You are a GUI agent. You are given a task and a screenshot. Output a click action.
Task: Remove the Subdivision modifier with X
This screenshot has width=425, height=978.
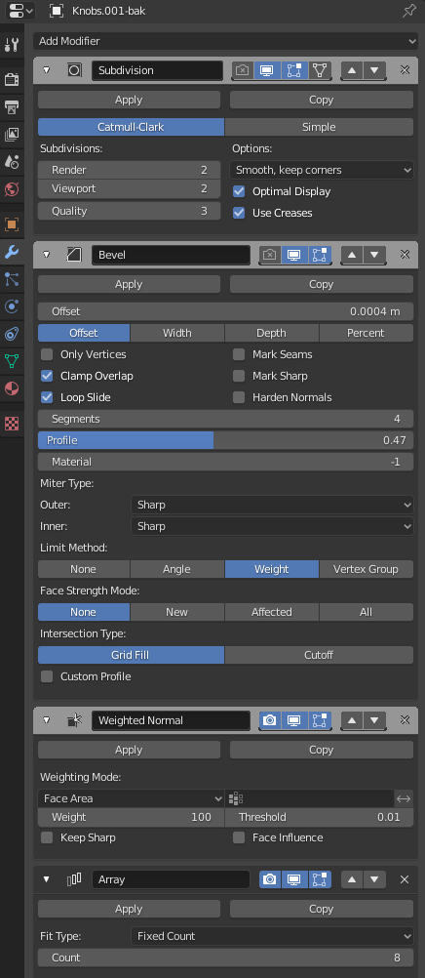pyautogui.click(x=405, y=70)
